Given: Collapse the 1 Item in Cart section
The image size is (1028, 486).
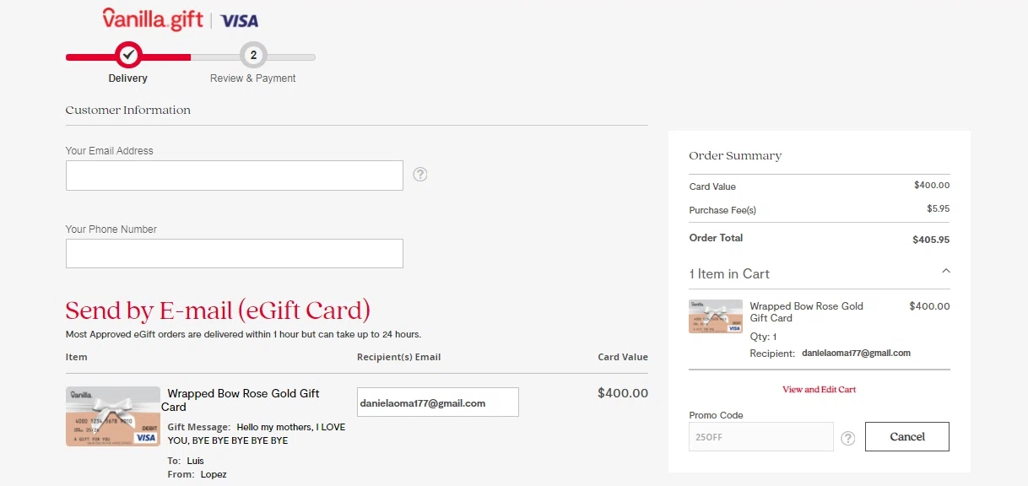Looking at the screenshot, I should tap(945, 272).
